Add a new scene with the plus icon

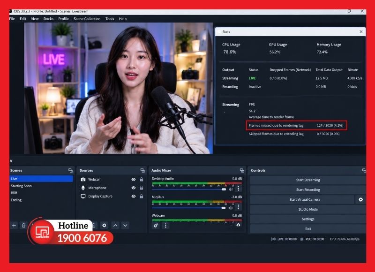(14, 226)
